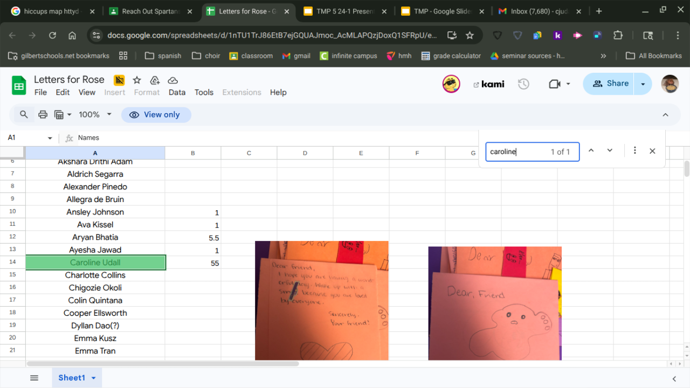Click the add to Drive shortcut icon
The height and width of the screenshot is (388, 690).
click(155, 80)
